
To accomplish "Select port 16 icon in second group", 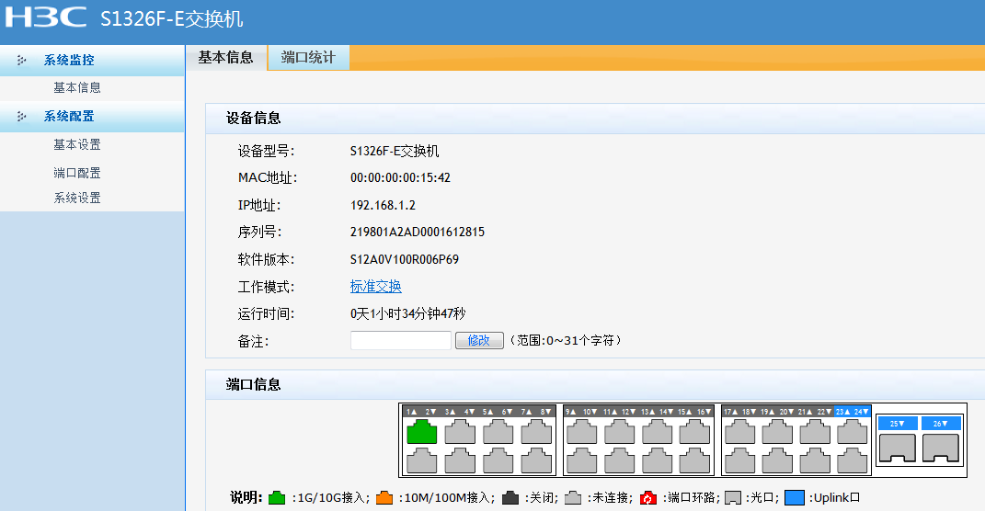I will point(694,460).
